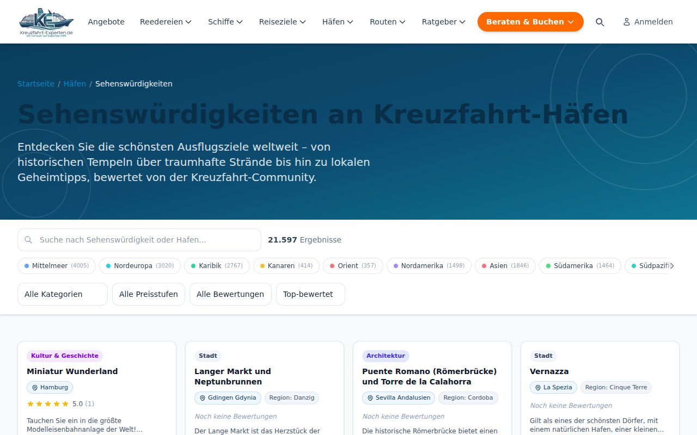Screen dimensions: 697x435
Task: Click the Hamburg port tag
Action: pos(50,388)
